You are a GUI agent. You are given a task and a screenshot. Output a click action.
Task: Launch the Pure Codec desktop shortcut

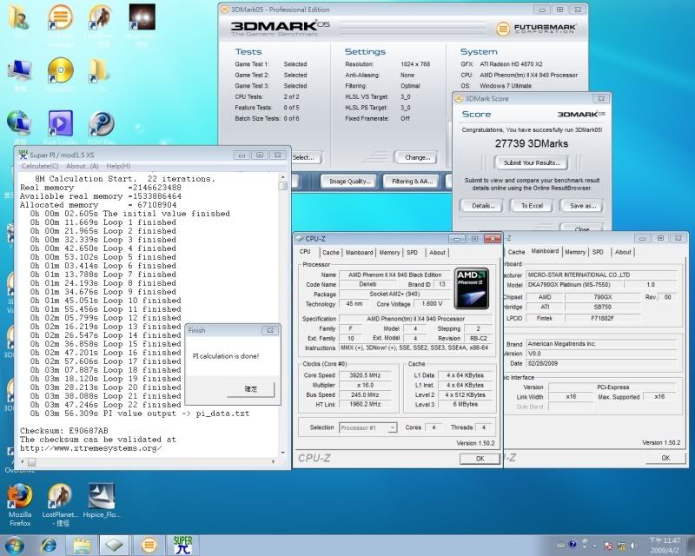pyautogui.click(x=60, y=122)
